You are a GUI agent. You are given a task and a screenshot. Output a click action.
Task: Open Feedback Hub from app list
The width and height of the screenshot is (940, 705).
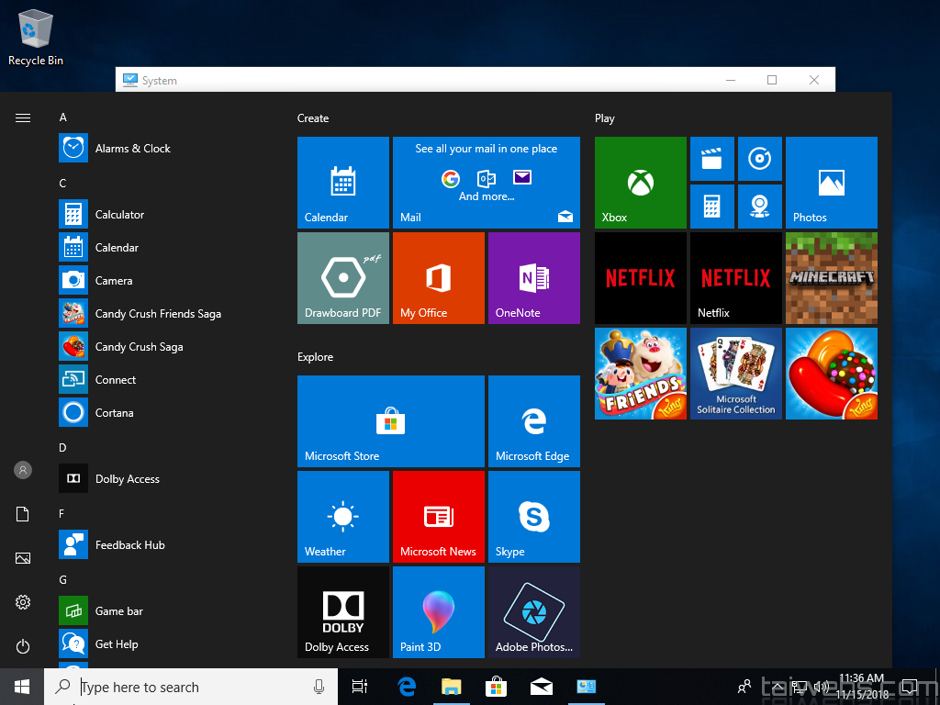[x=129, y=545]
